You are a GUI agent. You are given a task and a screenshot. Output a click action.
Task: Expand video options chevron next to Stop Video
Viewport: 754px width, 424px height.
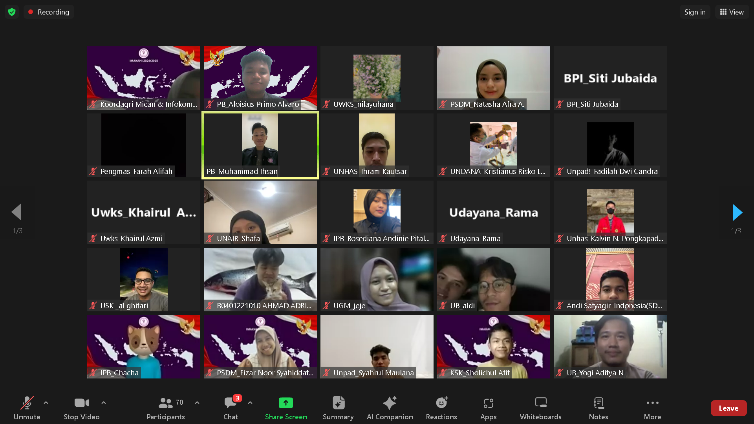pos(104,403)
